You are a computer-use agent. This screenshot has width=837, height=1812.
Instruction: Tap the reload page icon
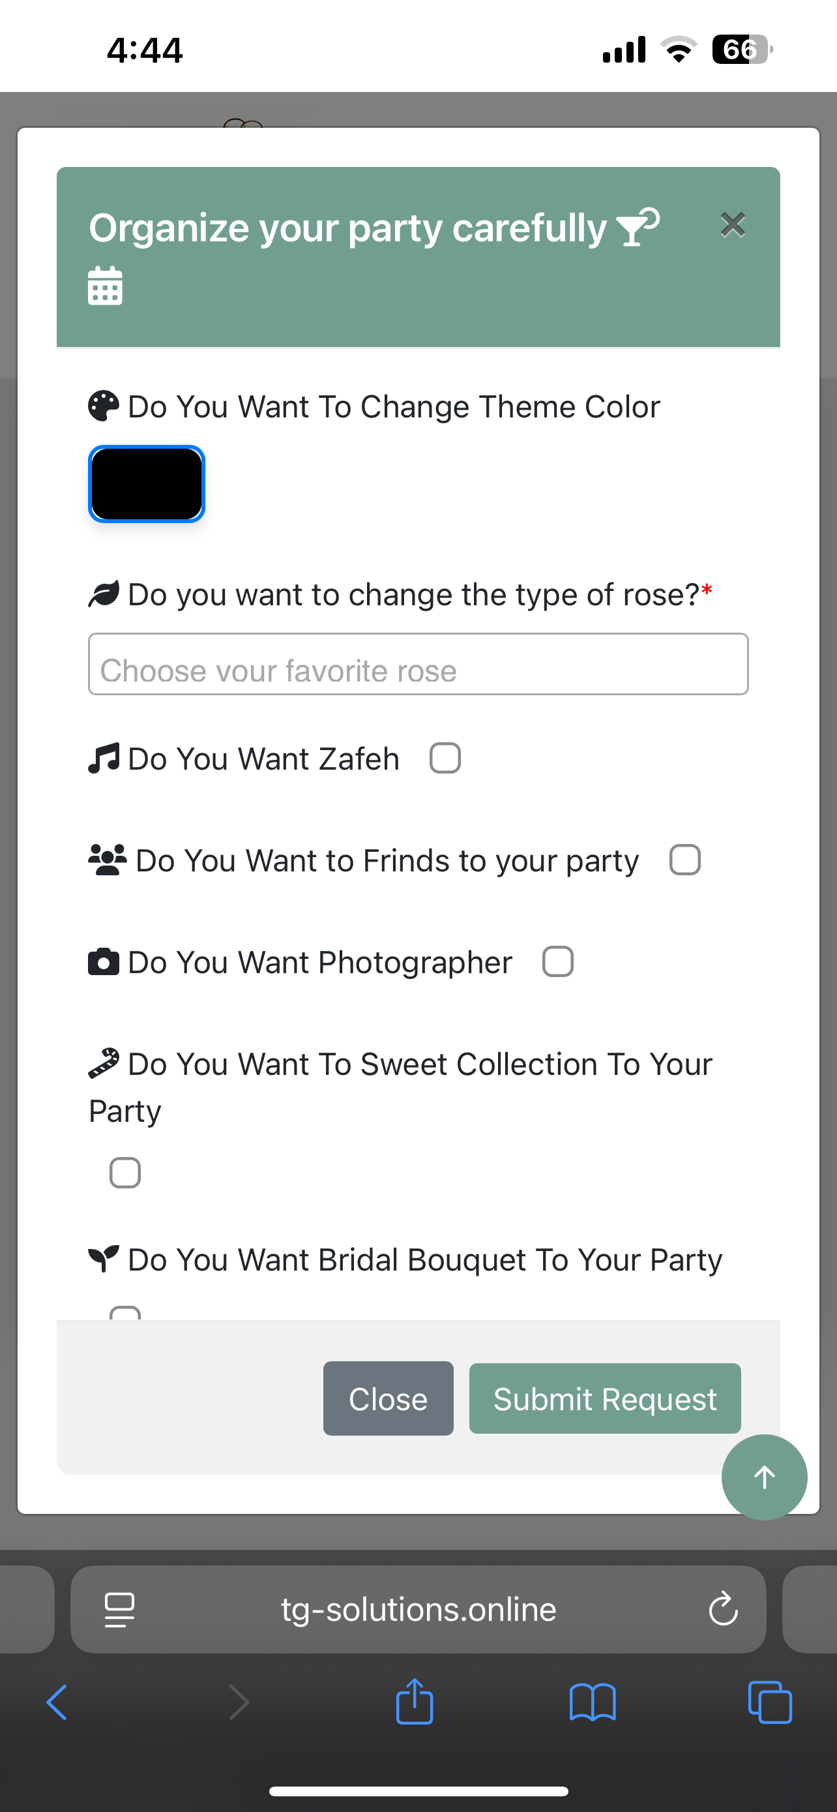coord(723,1608)
